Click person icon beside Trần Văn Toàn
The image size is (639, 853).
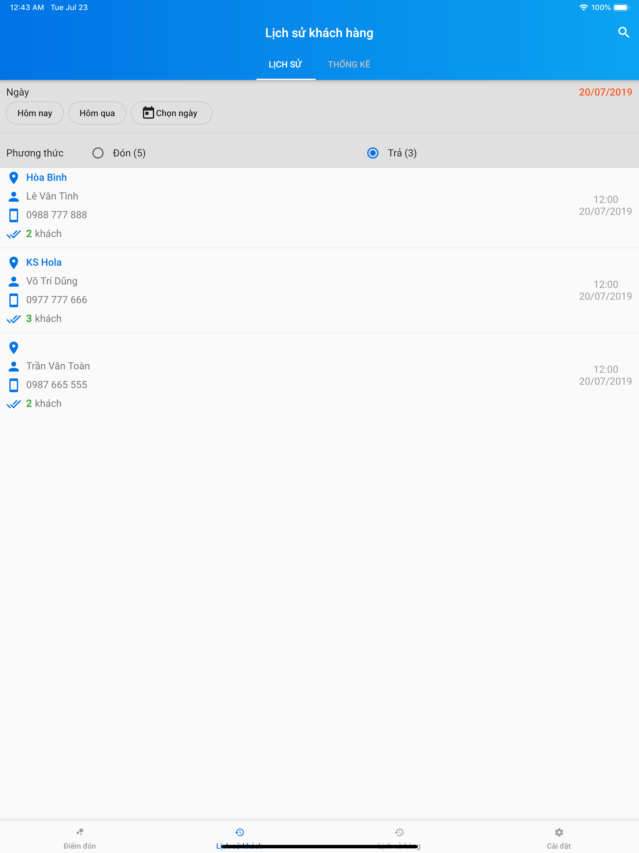click(14, 366)
